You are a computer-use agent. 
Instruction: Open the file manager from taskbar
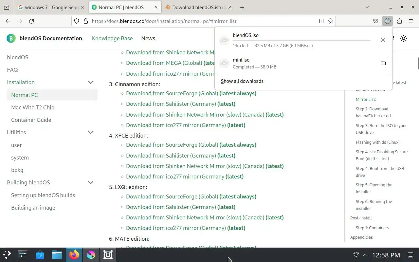pos(57,255)
